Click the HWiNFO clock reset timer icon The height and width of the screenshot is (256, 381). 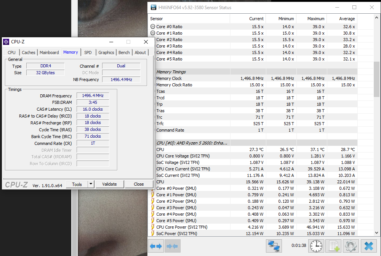tap(316, 246)
